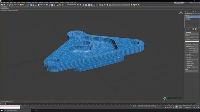Click the Retopology progress bar
The width and height of the screenshot is (200, 112).
(192, 41)
